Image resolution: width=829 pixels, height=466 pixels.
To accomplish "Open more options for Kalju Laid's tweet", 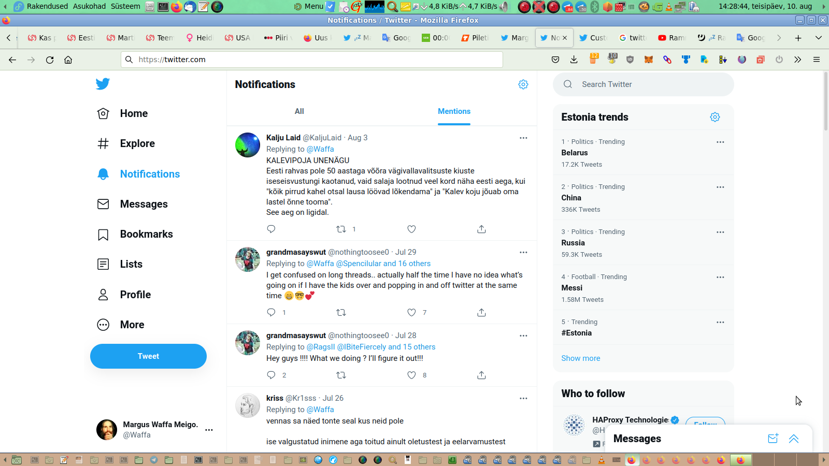I will tap(523, 138).
